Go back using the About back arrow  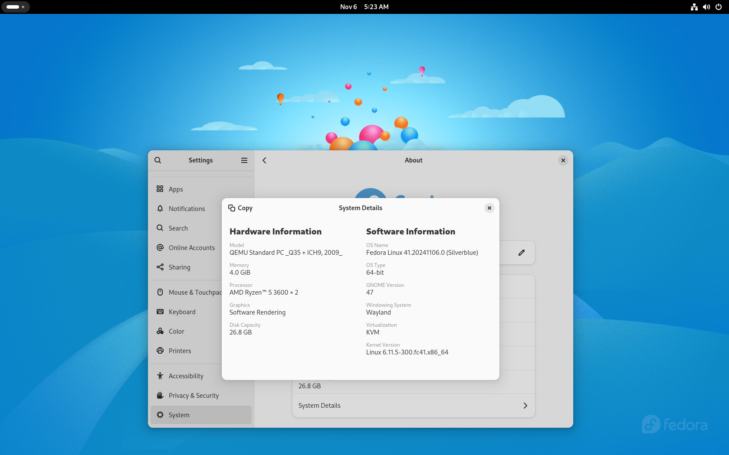tap(264, 160)
